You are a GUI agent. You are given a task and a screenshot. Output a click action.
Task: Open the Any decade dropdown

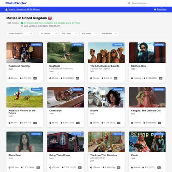tap(109, 34)
